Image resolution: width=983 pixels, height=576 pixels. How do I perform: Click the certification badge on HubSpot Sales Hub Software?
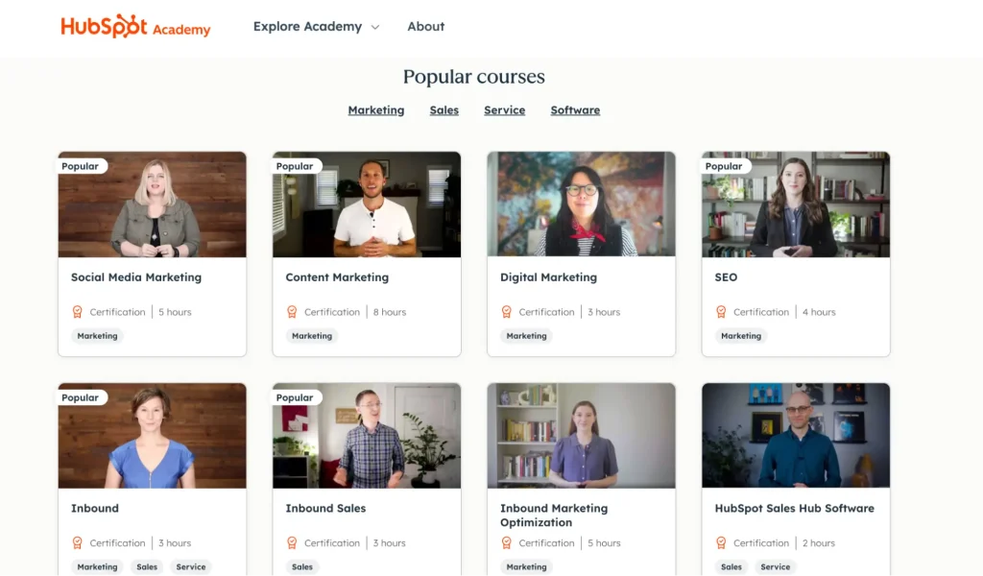(722, 542)
